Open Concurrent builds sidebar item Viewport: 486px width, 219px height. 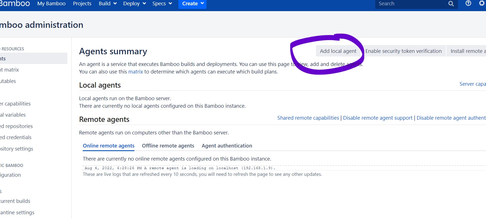[15, 201]
